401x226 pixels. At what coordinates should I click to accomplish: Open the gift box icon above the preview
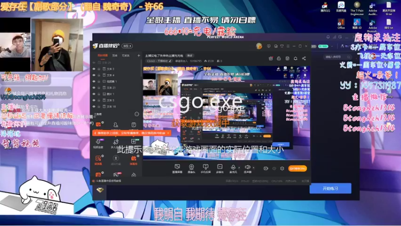click(x=271, y=58)
